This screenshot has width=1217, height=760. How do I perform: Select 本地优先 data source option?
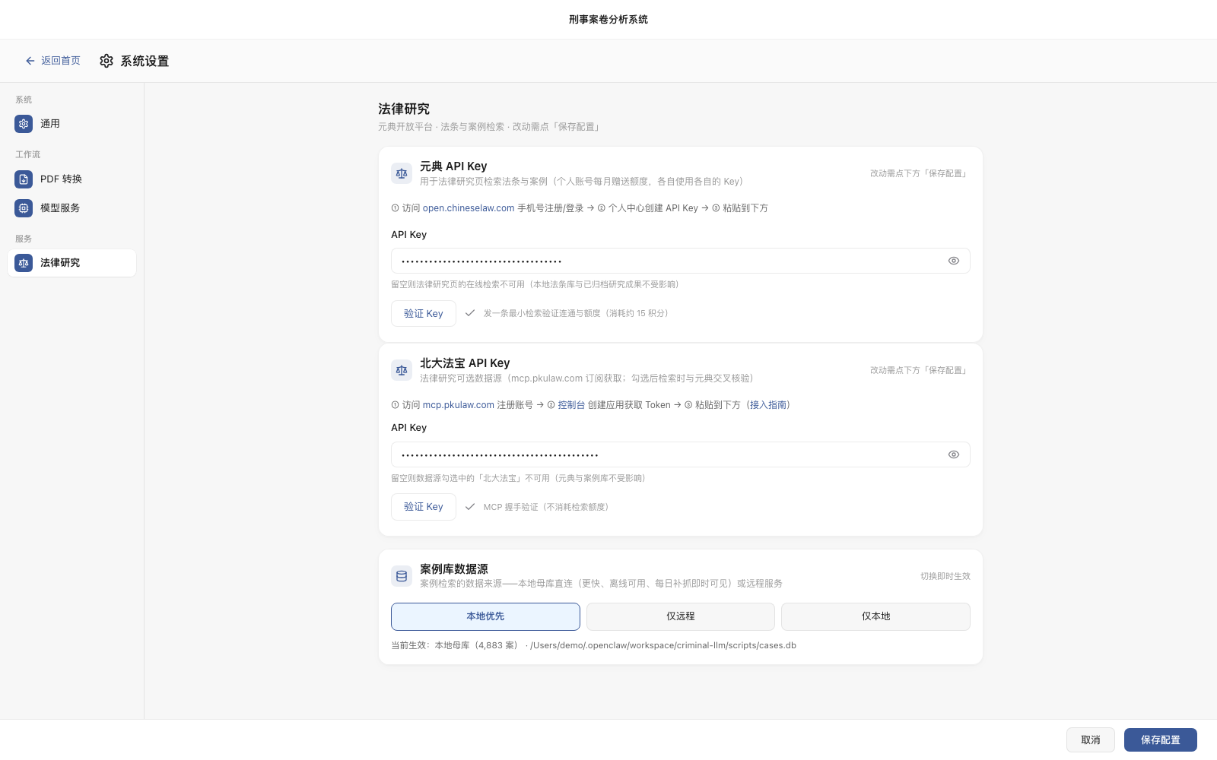pyautogui.click(x=485, y=616)
